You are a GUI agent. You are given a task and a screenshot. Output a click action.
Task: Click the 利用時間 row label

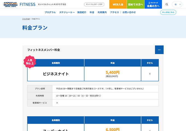pos(40,96)
